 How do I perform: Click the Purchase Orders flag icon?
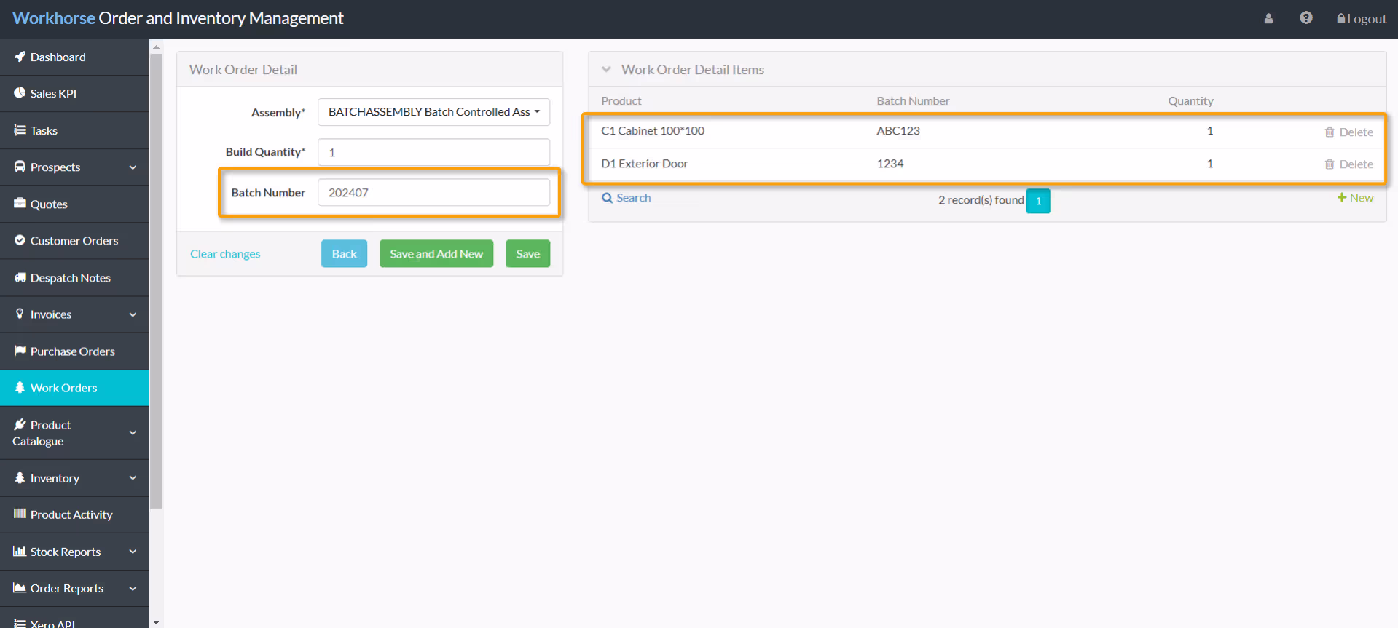20,351
